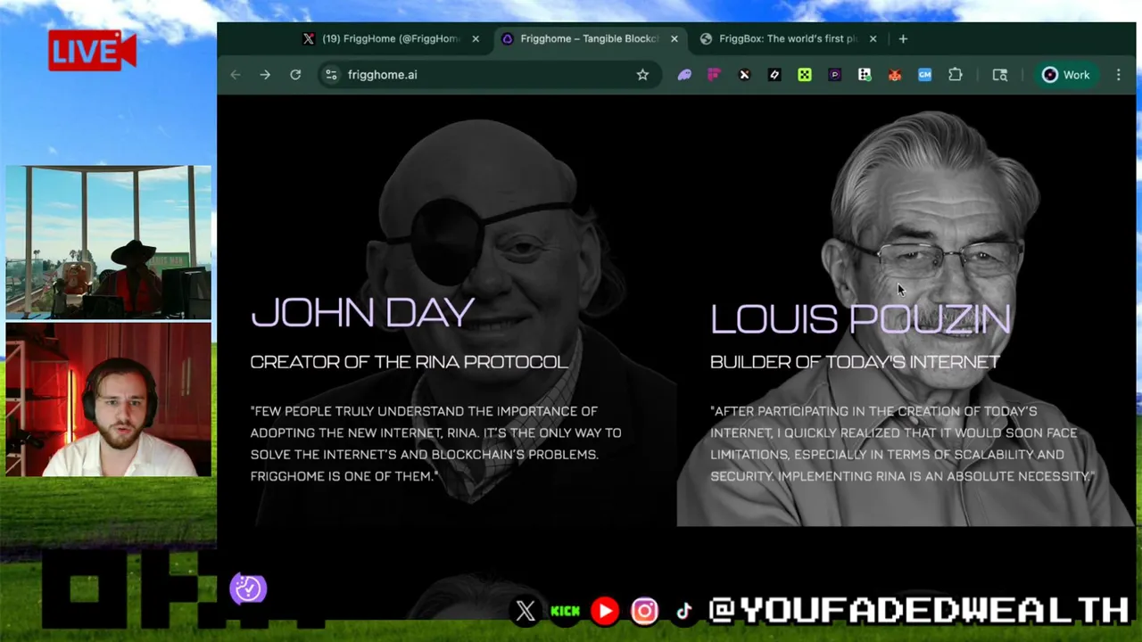The image size is (1142, 642).
Task: Click the purple clock checkmark icon
Action: 248,588
